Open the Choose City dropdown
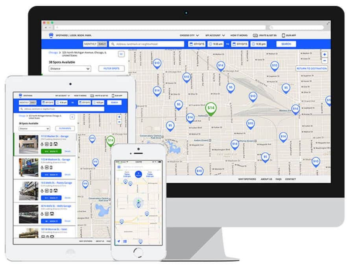 coord(189,35)
